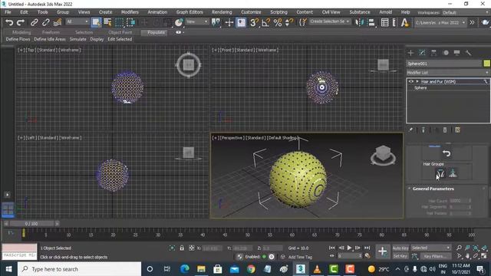Open the Rendering menu
This screenshot has width=491, height=276.
click(222, 12)
